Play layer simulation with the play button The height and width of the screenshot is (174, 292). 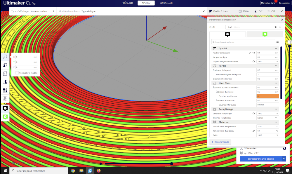(101, 164)
